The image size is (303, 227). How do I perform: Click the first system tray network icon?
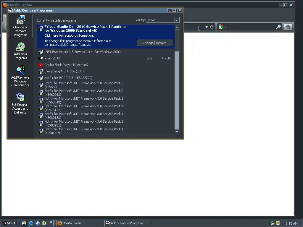pyautogui.click(x=273, y=223)
